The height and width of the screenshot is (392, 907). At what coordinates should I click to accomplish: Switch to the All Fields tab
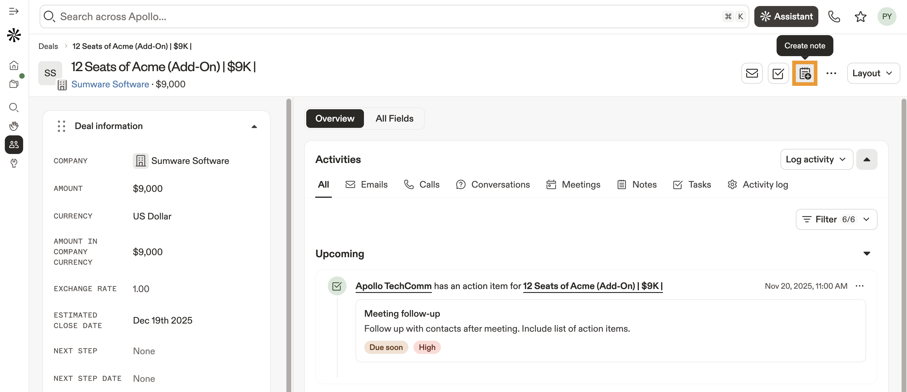pyautogui.click(x=394, y=119)
